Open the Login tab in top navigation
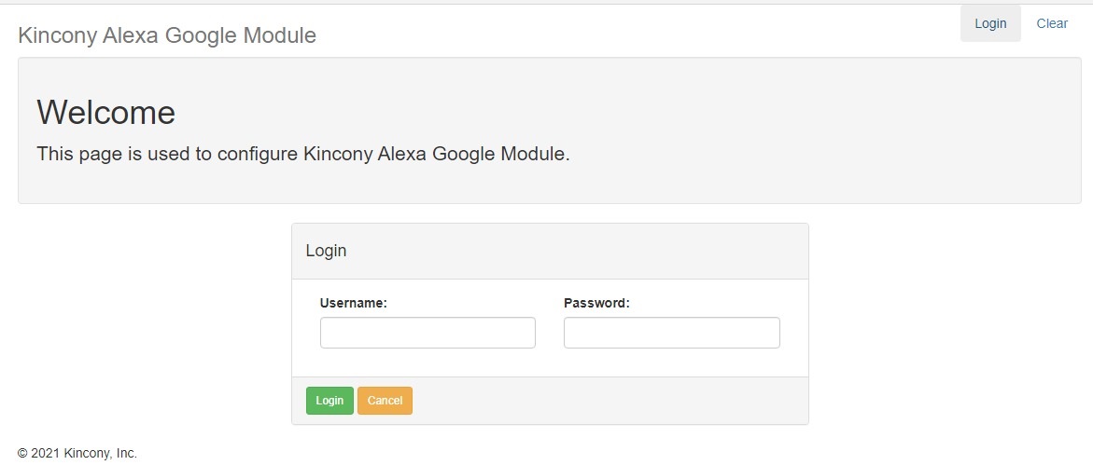 (990, 23)
